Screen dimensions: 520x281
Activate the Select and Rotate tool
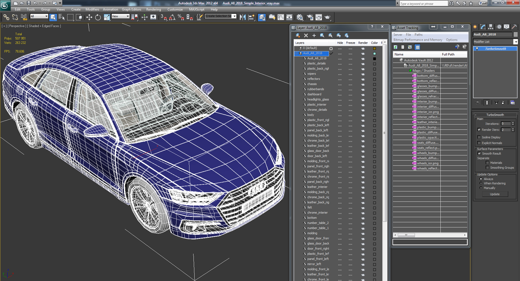click(98, 17)
